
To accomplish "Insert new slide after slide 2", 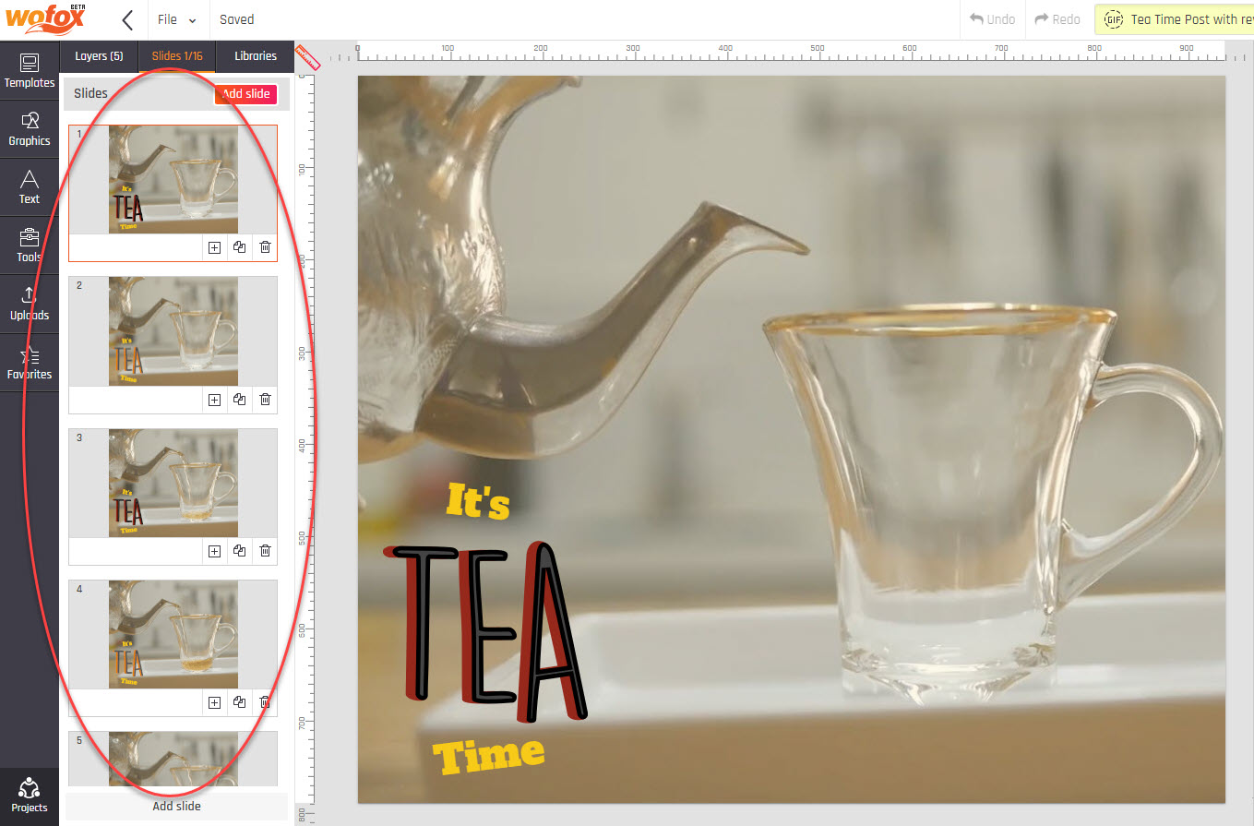I will 214,400.
